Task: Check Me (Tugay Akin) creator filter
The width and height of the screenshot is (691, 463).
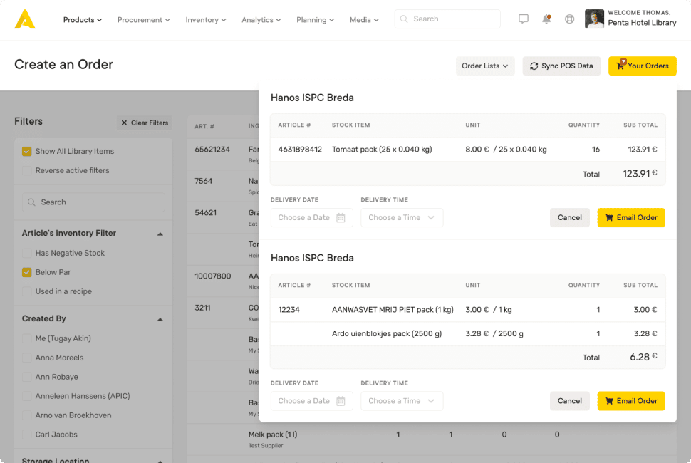Action: pos(26,338)
